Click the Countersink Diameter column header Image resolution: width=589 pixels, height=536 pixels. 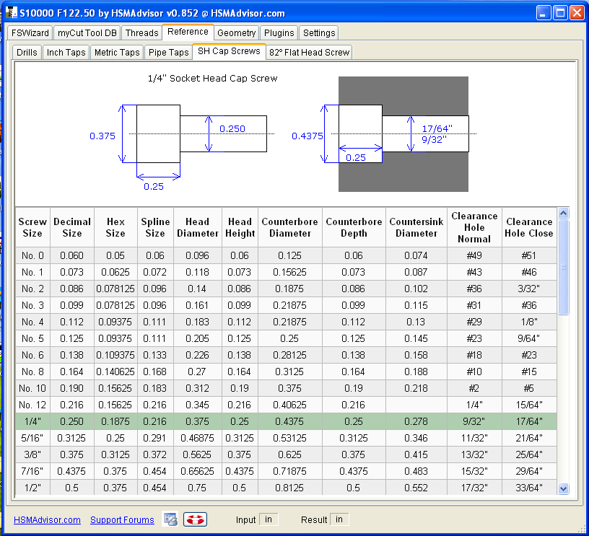(x=416, y=227)
